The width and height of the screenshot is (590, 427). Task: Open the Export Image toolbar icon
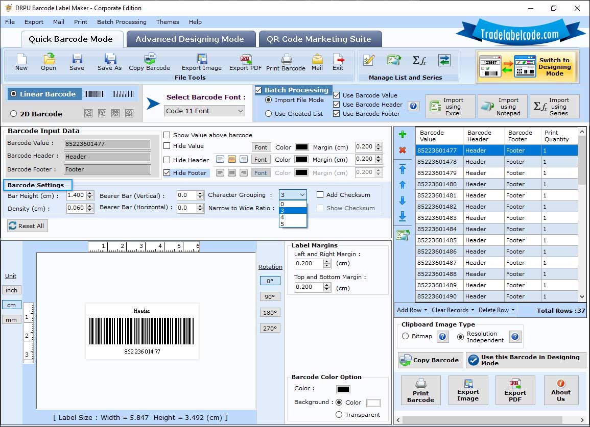click(202, 59)
